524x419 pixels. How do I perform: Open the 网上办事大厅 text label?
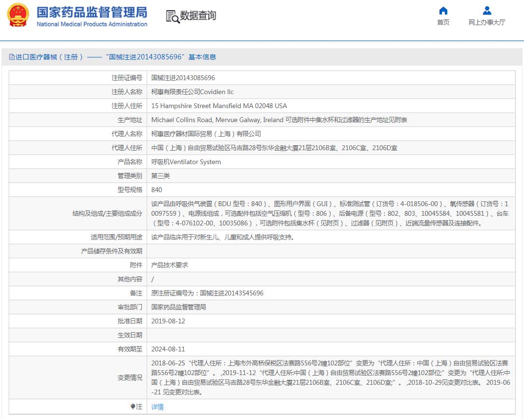(x=487, y=22)
